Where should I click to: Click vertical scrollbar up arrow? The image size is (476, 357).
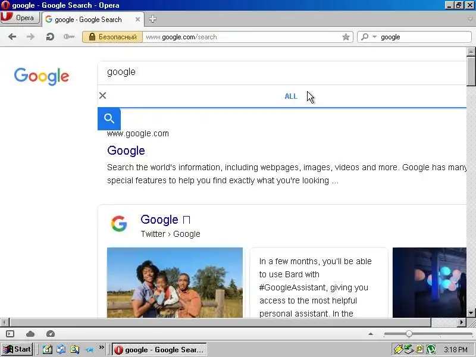(471, 52)
